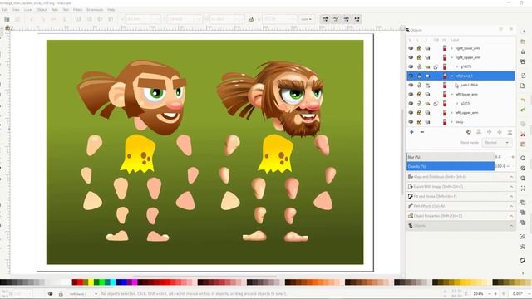Collapse the left_lower_arm layer tree
Viewport: 532px width, 299px height.
(452, 94)
